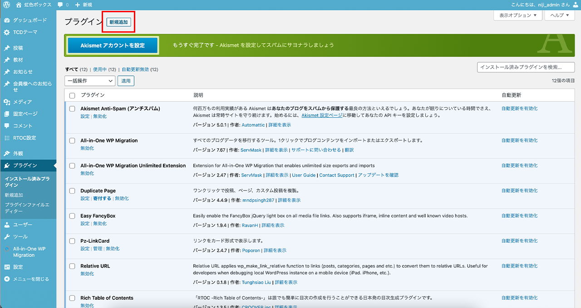Image resolution: width=581 pixels, height=308 pixels.
Task: Filter plugins by 使用中
Action: coord(100,69)
